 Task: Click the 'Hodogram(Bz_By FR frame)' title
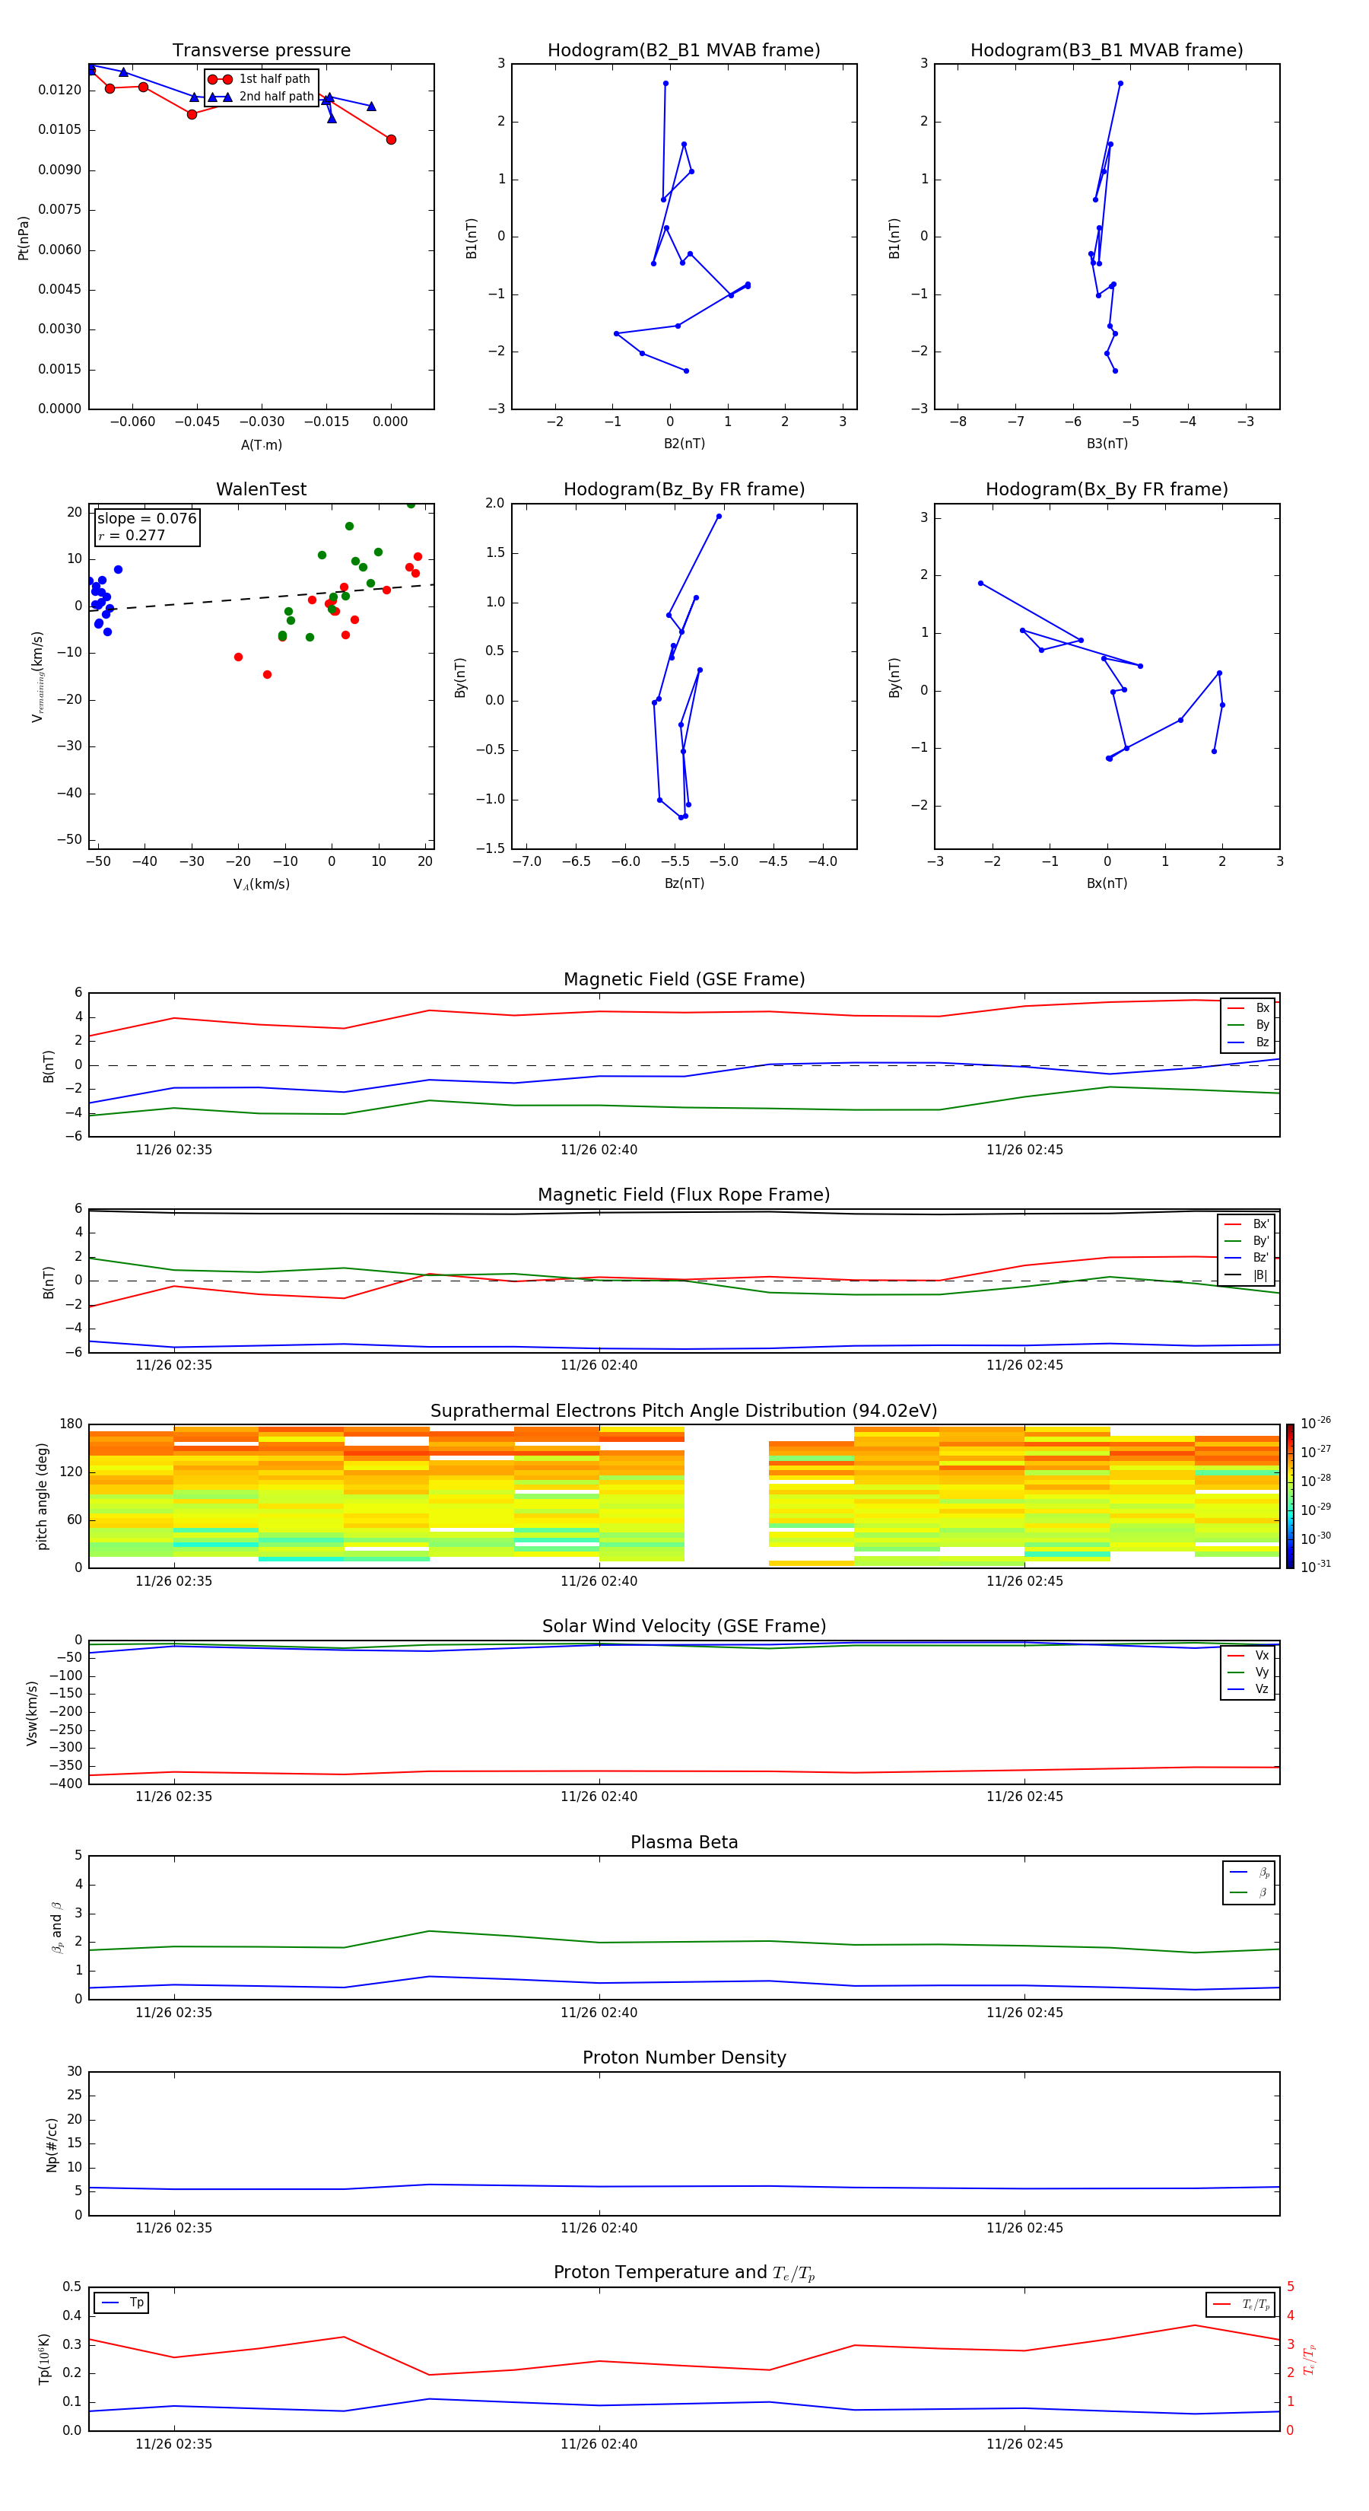(x=684, y=489)
